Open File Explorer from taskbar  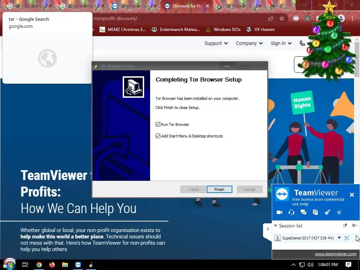click(x=65, y=265)
